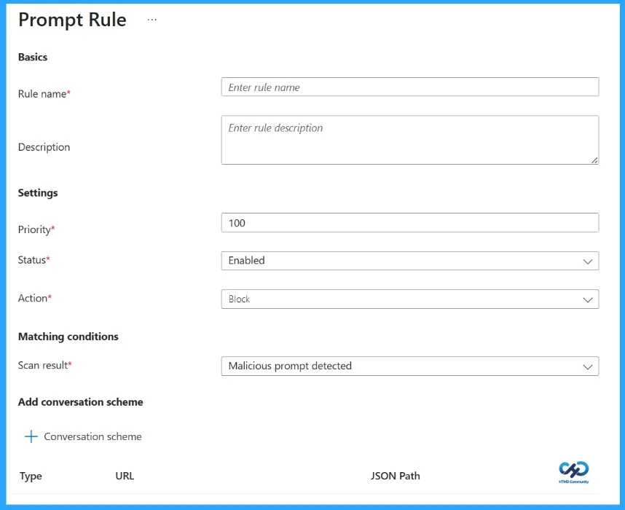Click the Conversation scheme link
Viewport: 625px width, 510px height.
click(91, 436)
